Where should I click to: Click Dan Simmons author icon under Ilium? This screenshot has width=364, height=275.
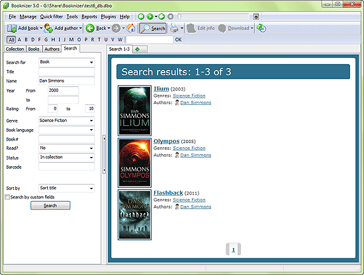tap(177, 102)
